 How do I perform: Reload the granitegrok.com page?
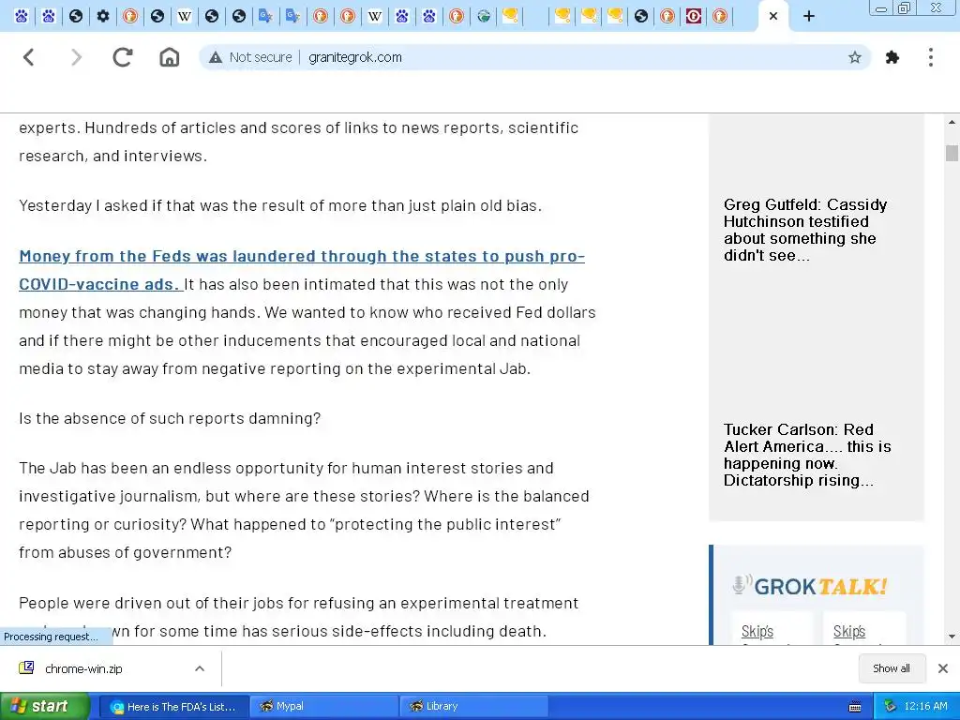(123, 57)
